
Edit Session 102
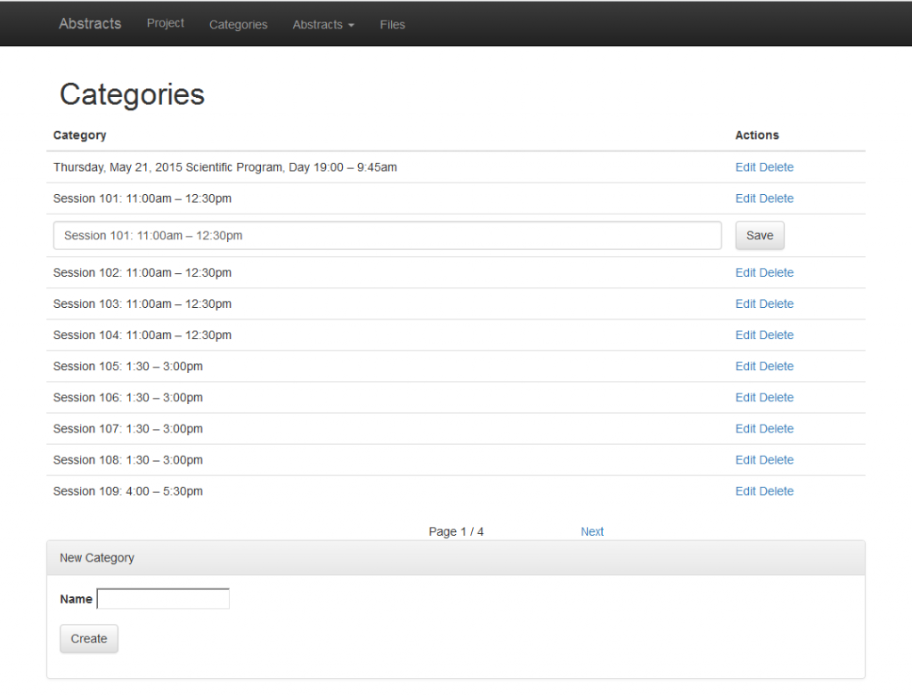click(x=745, y=272)
